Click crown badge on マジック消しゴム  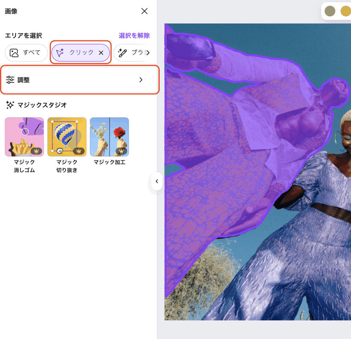36,151
